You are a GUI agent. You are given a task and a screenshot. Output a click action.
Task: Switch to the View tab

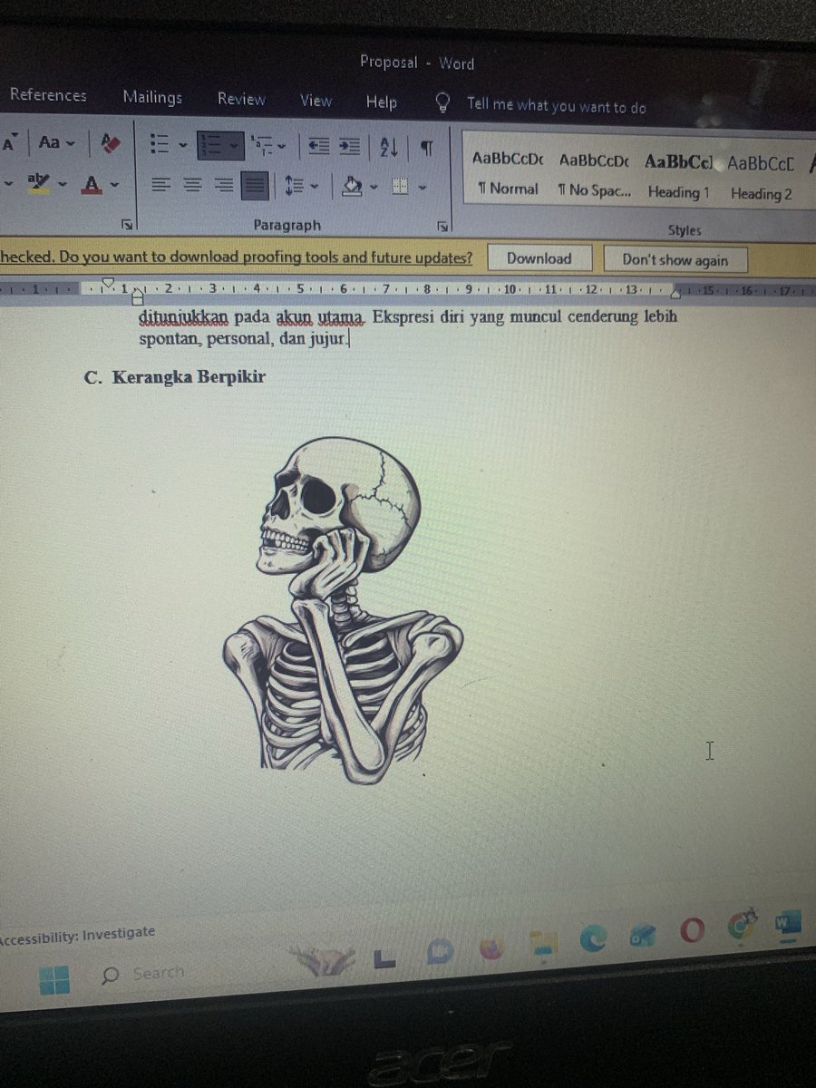coord(316,101)
